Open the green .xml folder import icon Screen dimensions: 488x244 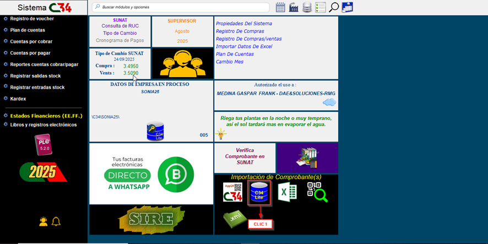(234, 219)
